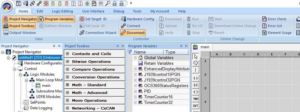300x112 pixels.
Task: Select the arrow pointer tool in ladder toolbar
Action: 196,57
